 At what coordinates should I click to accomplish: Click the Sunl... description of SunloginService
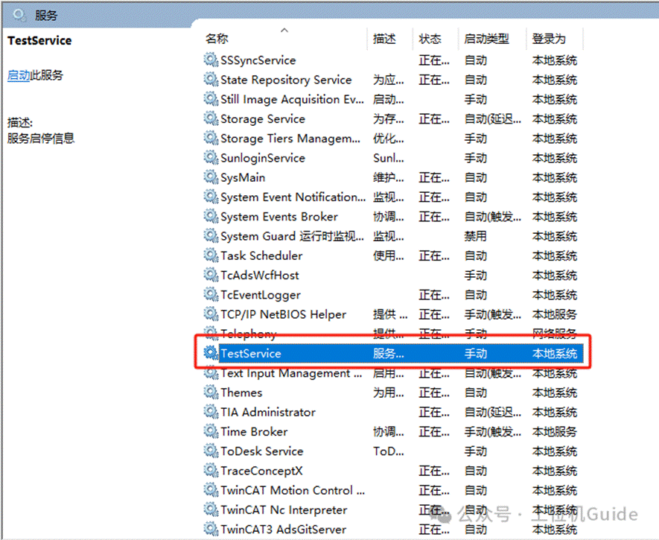click(x=389, y=158)
